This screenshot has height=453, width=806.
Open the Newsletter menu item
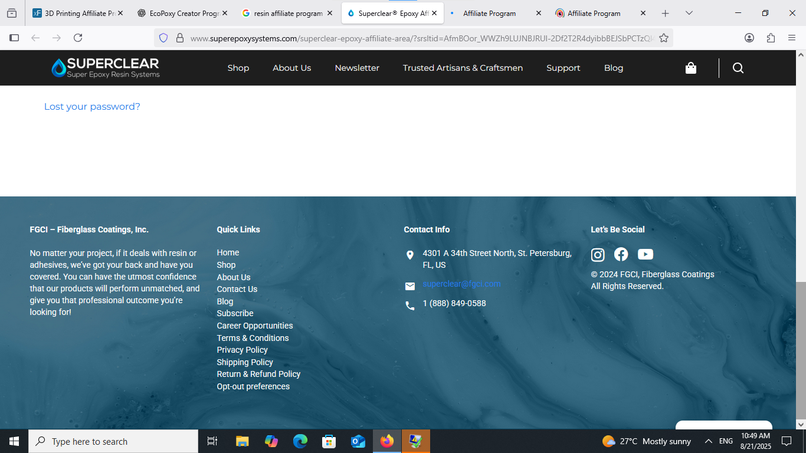pyautogui.click(x=357, y=68)
